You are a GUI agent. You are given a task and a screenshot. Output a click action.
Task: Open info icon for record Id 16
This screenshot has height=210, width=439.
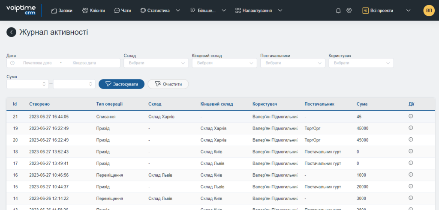(411, 175)
